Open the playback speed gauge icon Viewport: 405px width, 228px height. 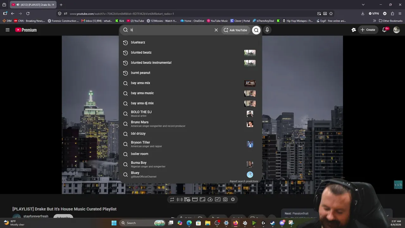pos(210,199)
